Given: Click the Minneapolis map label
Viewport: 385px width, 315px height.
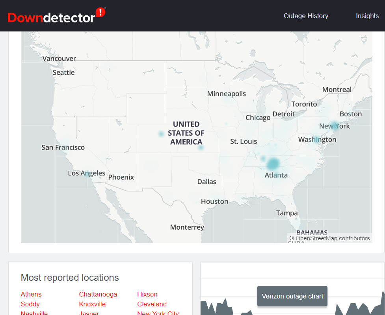Looking at the screenshot, I should coord(226,94).
